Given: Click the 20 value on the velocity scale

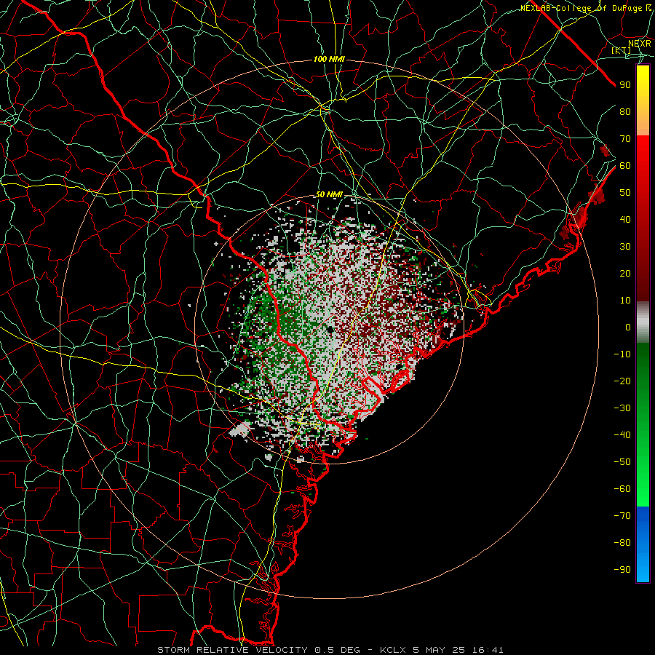Looking at the screenshot, I should [x=625, y=273].
